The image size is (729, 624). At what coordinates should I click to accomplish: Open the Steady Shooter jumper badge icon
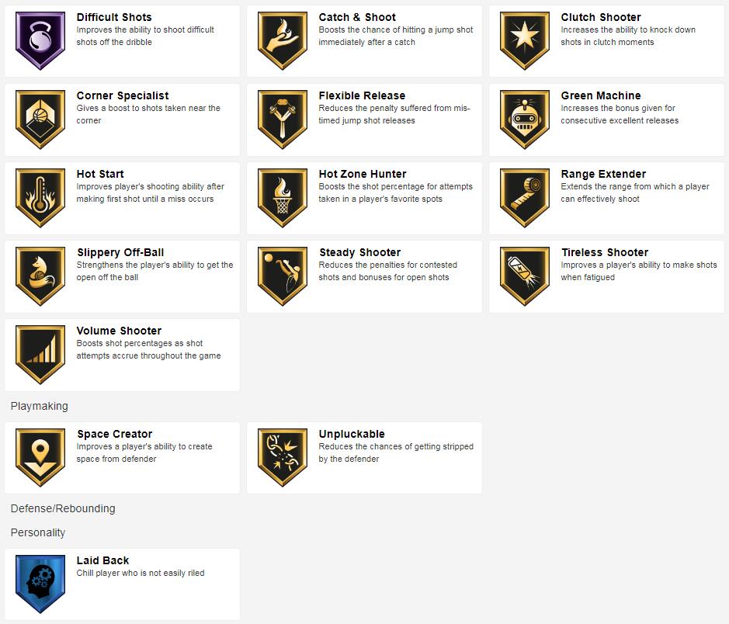pos(283,276)
